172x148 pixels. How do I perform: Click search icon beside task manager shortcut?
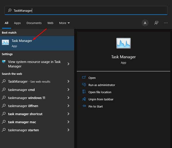[x=4, y=114]
